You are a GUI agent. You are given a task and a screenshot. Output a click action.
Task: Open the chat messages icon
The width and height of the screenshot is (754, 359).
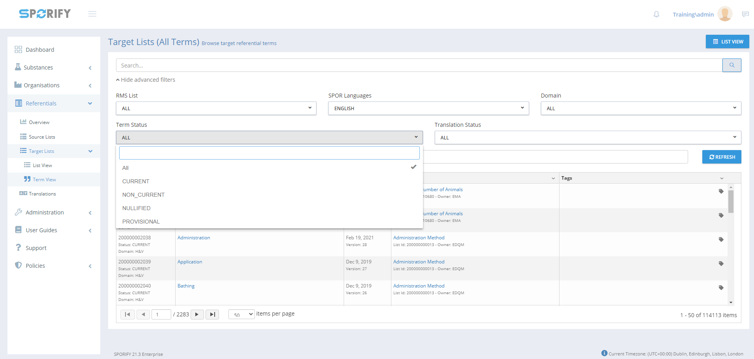(745, 14)
